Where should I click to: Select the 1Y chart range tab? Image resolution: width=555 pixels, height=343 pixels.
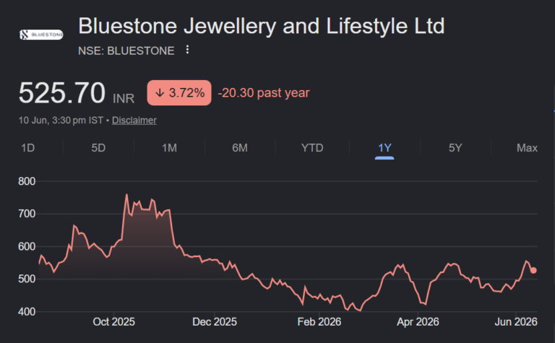(x=384, y=148)
